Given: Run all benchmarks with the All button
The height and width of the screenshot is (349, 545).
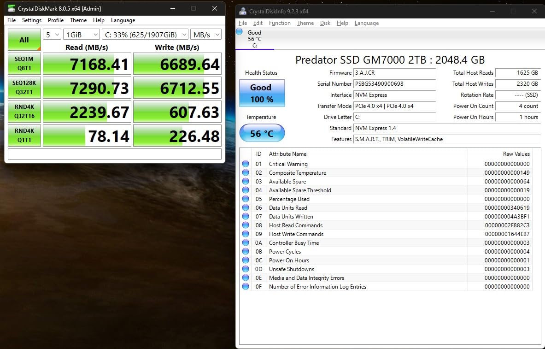Looking at the screenshot, I should click(24, 40).
